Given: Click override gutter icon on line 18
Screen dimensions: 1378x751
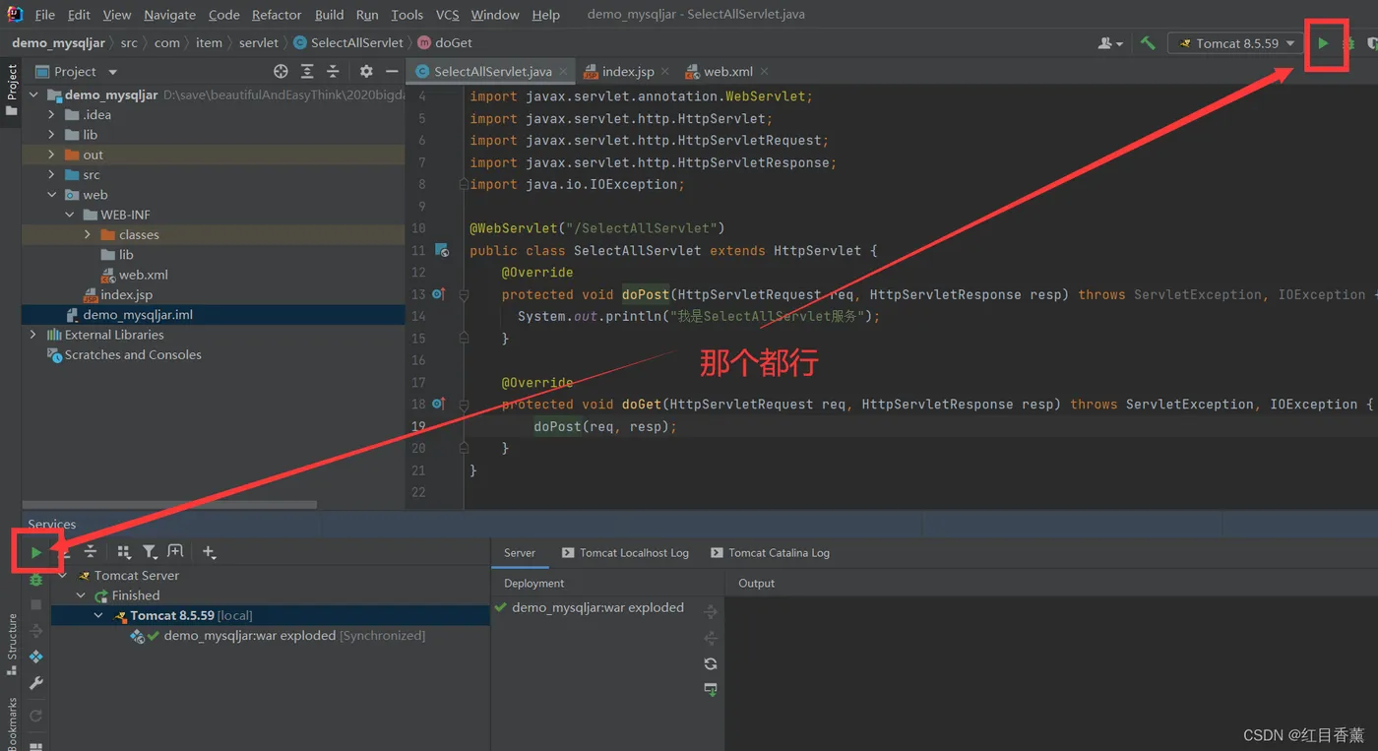Looking at the screenshot, I should click(x=439, y=404).
